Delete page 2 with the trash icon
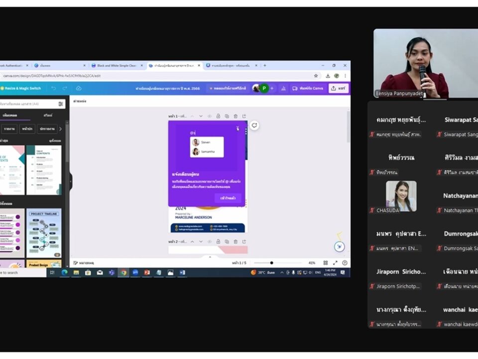The height and width of the screenshot is (359, 478). [x=236, y=241]
